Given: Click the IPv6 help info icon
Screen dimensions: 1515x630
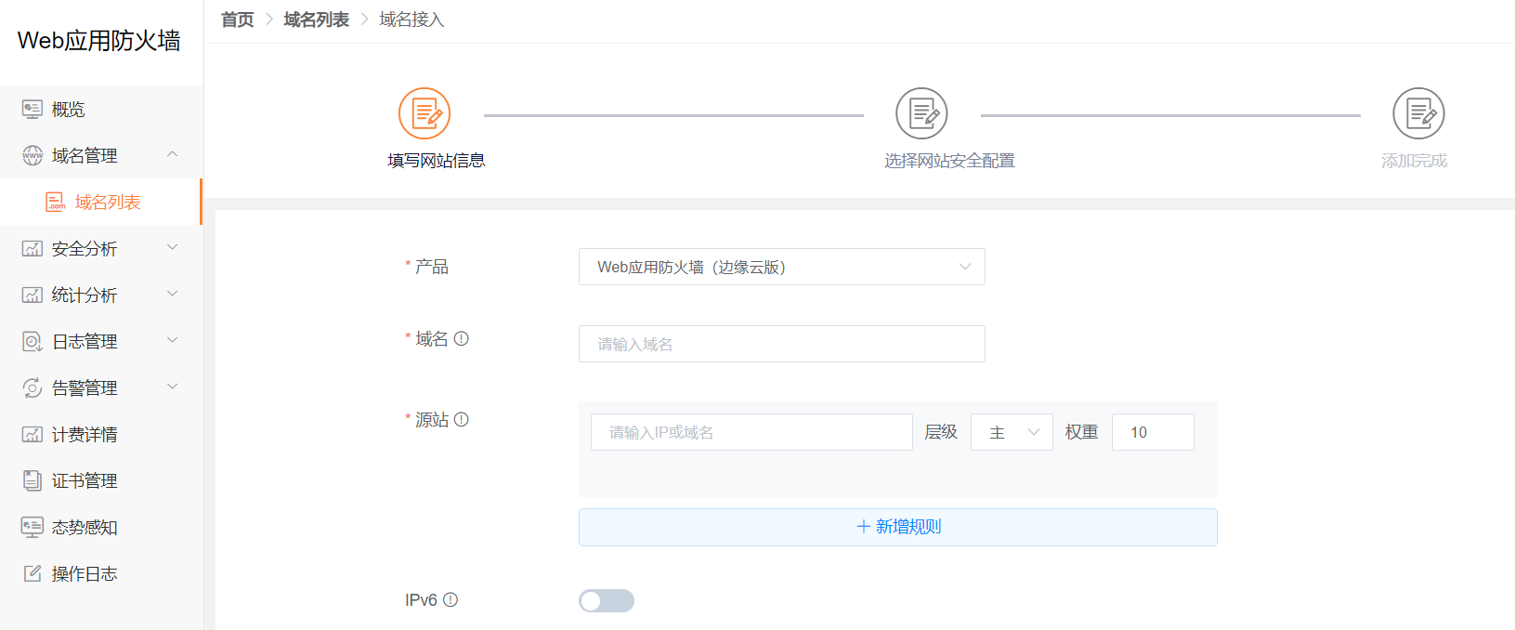Looking at the screenshot, I should point(451,600).
